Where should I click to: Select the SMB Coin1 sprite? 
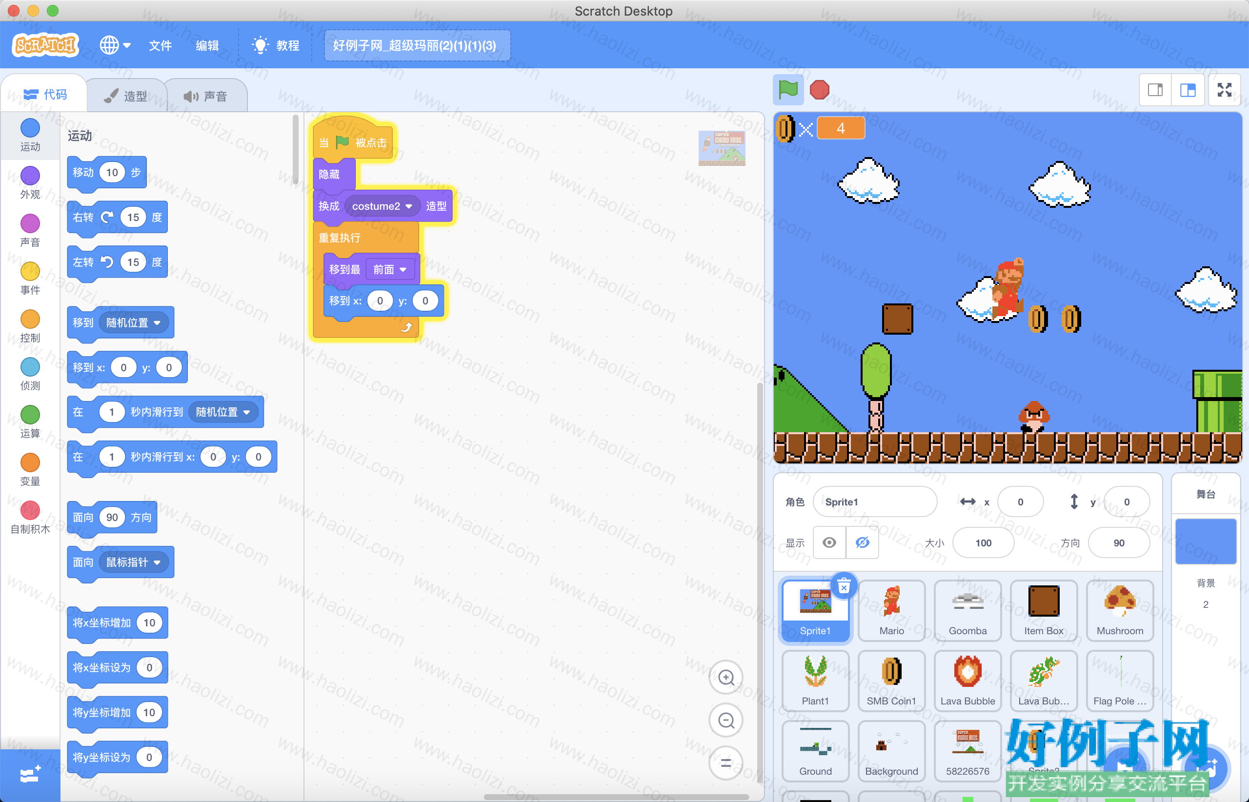click(x=891, y=681)
